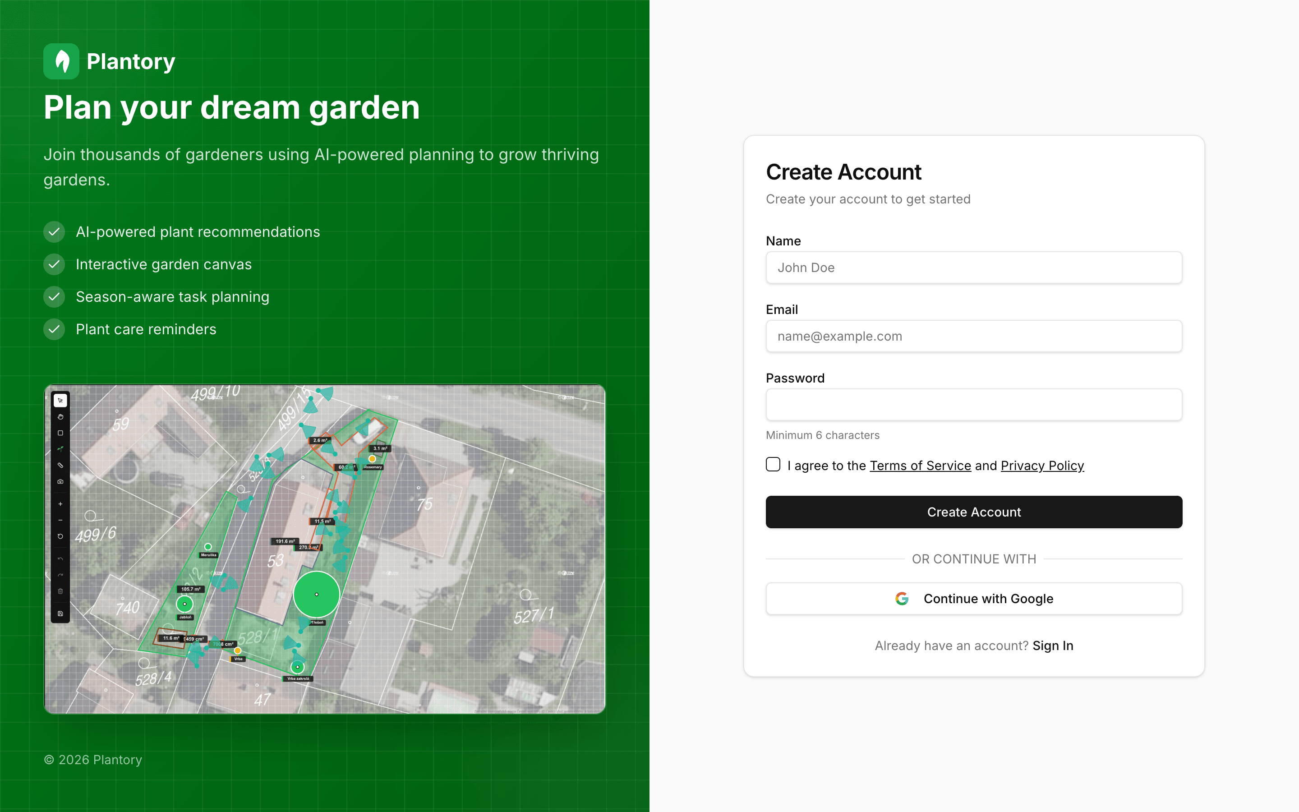Image resolution: width=1299 pixels, height=812 pixels.
Task: Zoom in using the plus icon on the canvas
Action: pyautogui.click(x=60, y=504)
